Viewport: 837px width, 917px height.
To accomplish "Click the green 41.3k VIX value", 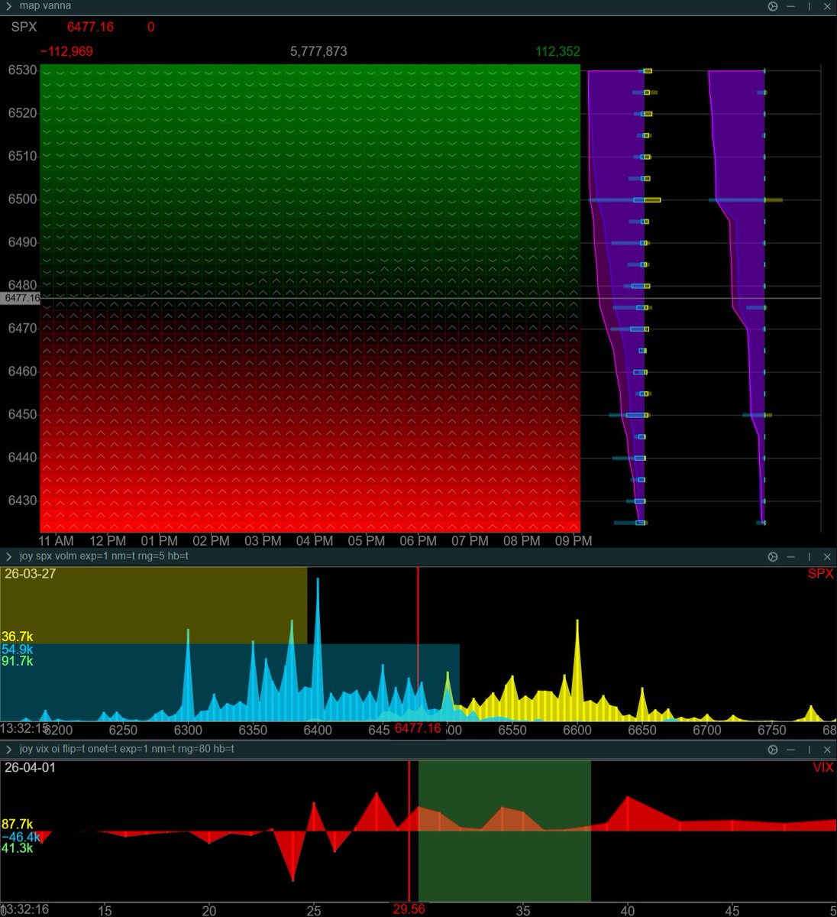I will [17, 848].
